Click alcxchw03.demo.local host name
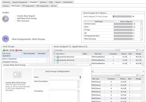The height and width of the screenshot is (102, 146). click(x=67, y=57)
